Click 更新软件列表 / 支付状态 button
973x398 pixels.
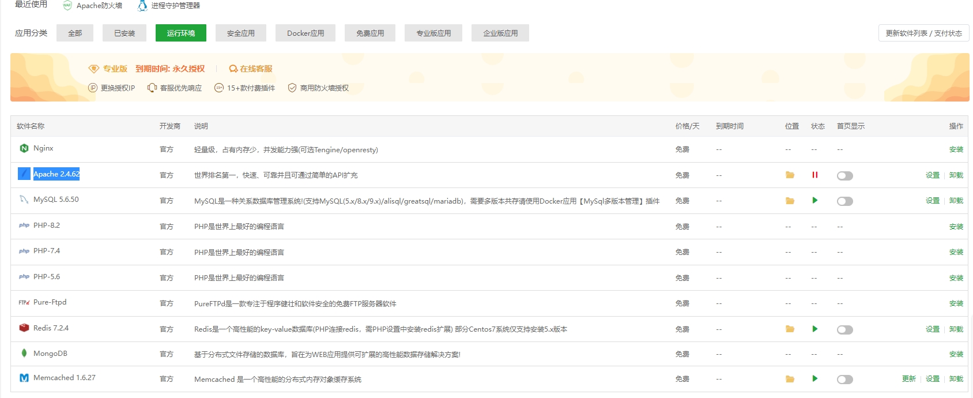pyautogui.click(x=924, y=33)
